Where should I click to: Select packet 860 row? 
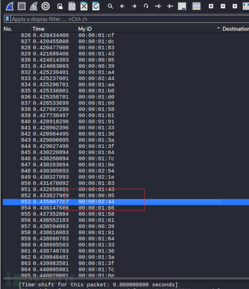coord(126,245)
